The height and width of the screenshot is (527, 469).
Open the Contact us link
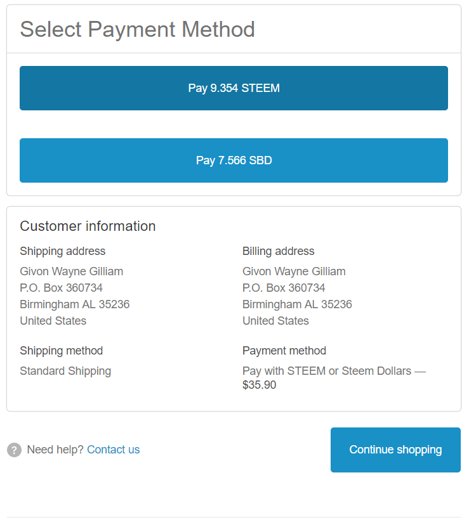tap(113, 450)
